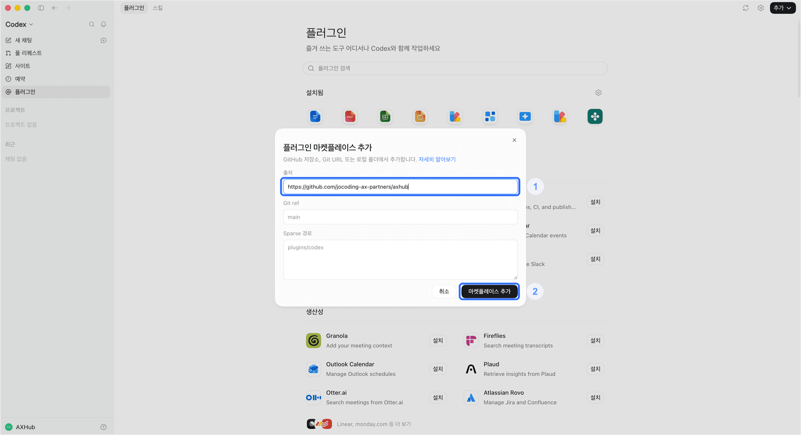Open 풀 리퀘스트 in sidebar

coord(56,53)
